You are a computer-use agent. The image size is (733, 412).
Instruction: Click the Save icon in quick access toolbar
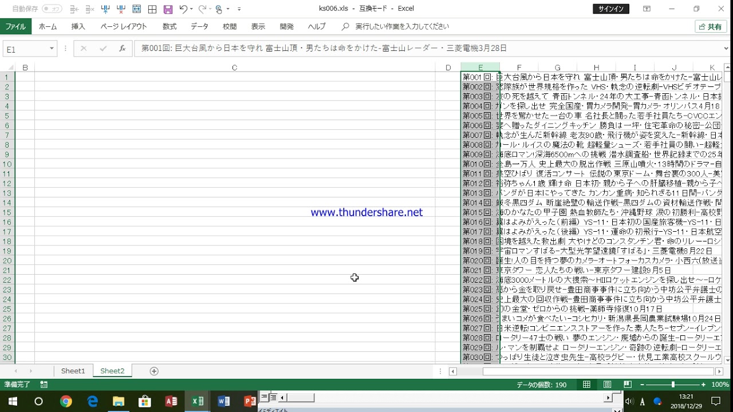(x=168, y=9)
